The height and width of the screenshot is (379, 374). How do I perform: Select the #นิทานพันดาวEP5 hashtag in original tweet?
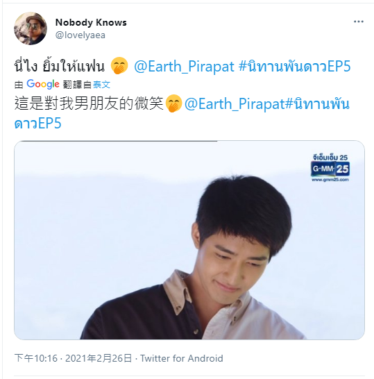pyautogui.click(x=294, y=66)
